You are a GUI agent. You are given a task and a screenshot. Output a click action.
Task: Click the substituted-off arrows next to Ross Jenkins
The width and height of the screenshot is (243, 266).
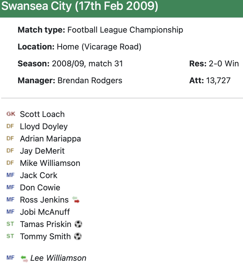(x=76, y=200)
